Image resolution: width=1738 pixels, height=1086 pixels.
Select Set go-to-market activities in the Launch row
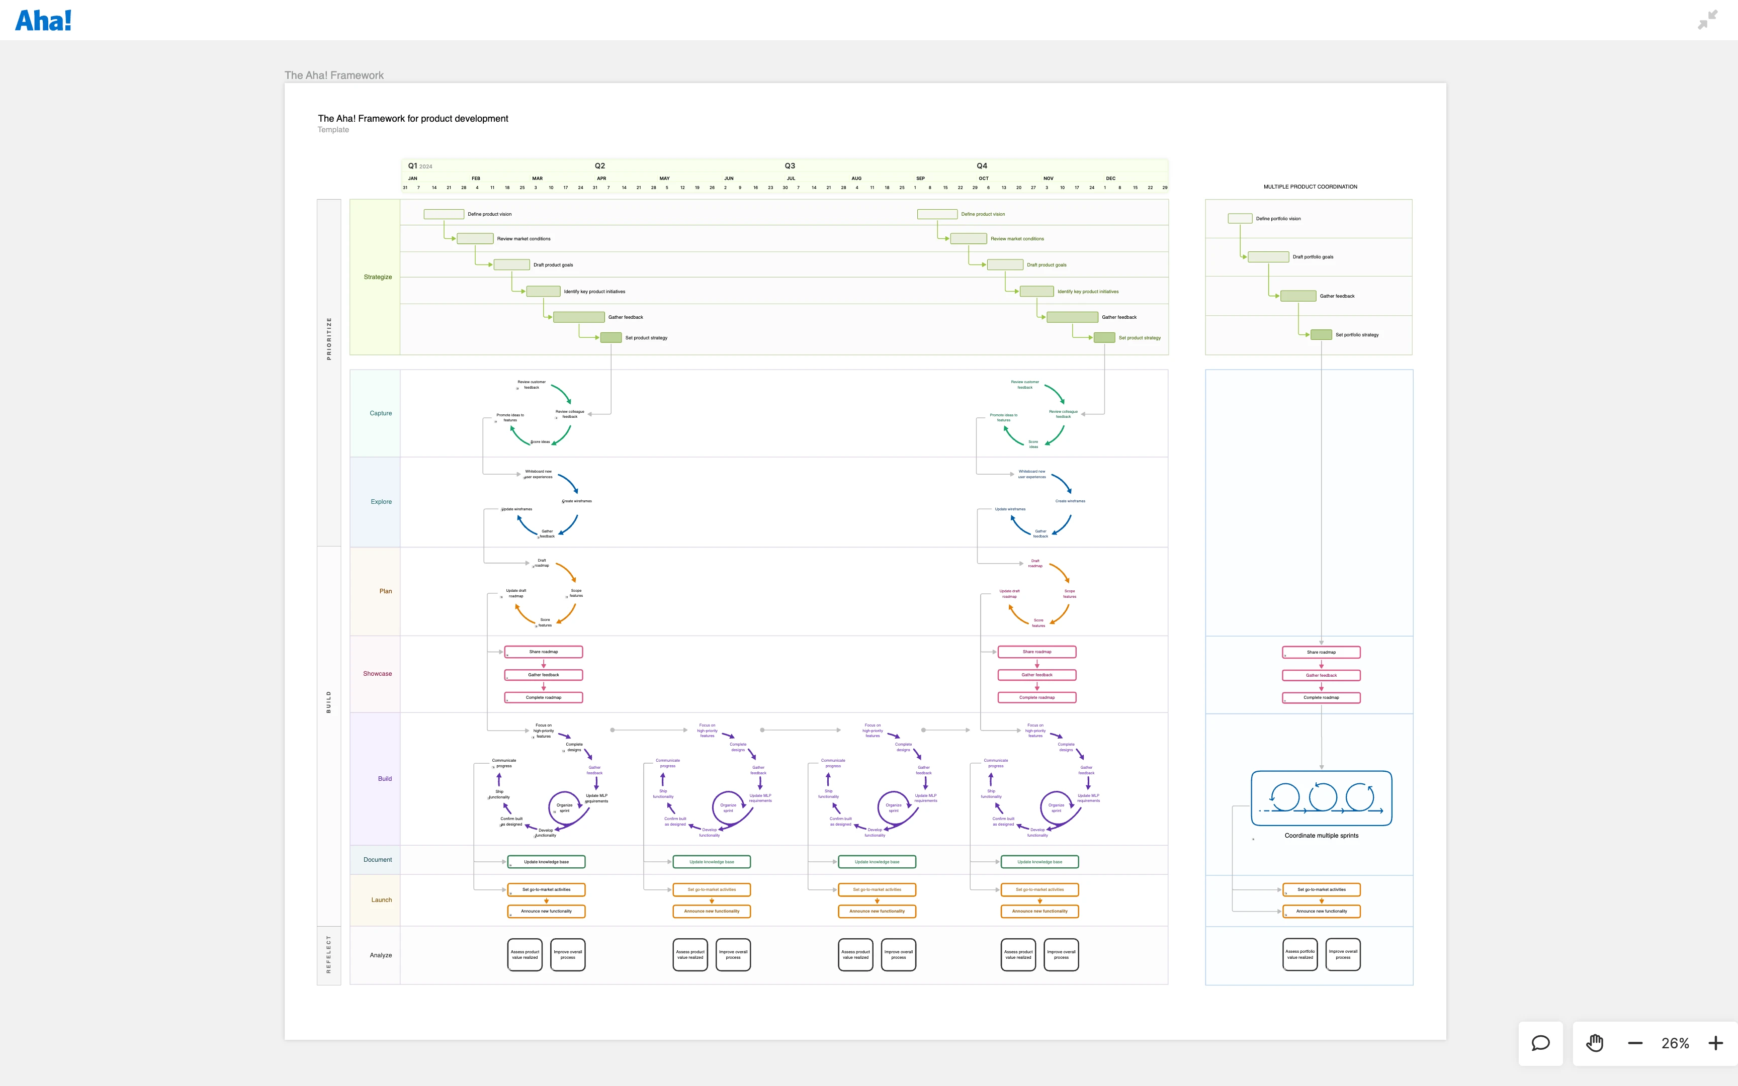tap(547, 889)
